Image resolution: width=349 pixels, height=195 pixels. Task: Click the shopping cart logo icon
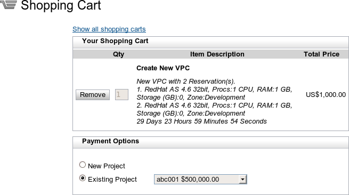9,4
